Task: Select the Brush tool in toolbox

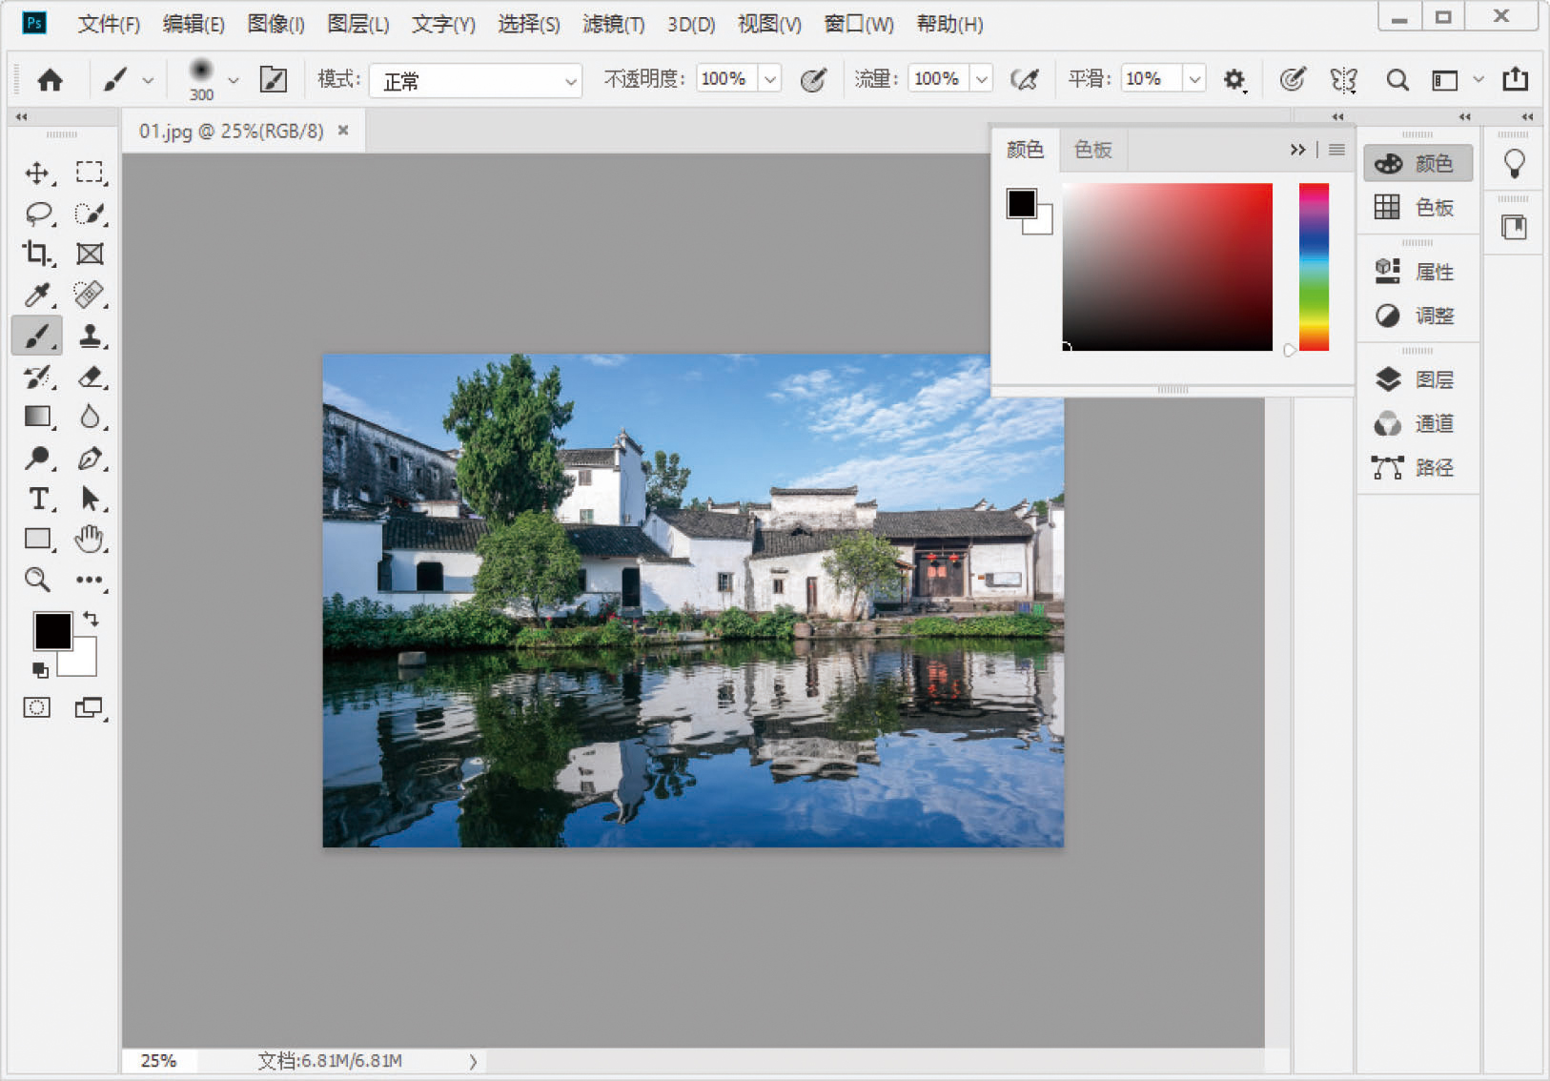Action: coord(37,336)
